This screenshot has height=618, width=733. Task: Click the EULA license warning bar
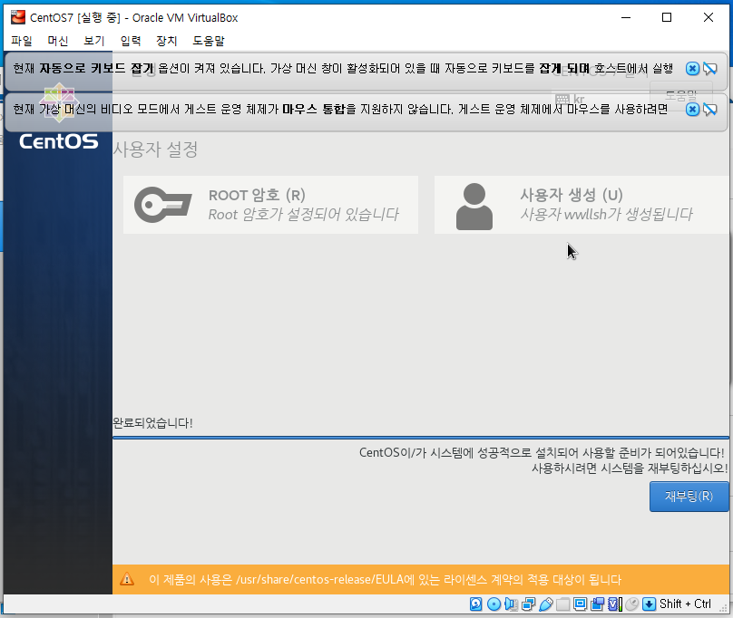[x=421, y=580]
